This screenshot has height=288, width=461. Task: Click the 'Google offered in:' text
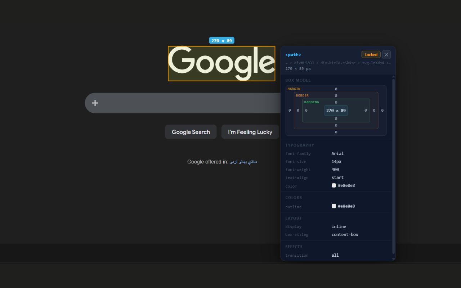click(207, 162)
